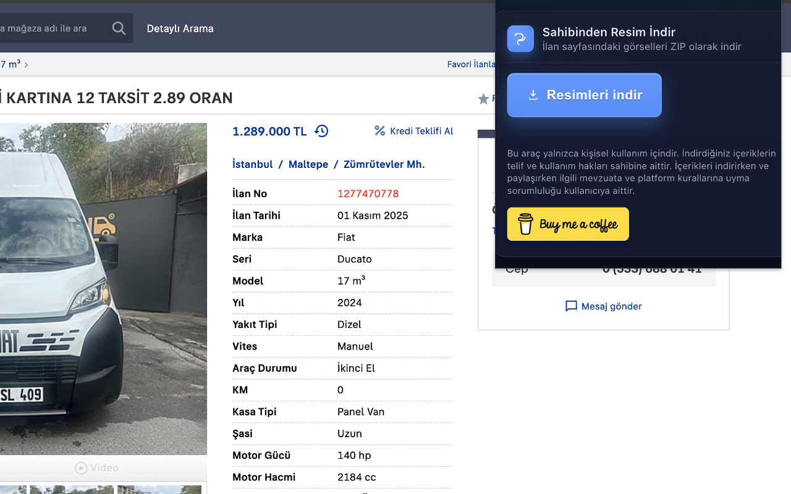
Task: Click the Araç Durumu label
Action: pos(264,368)
